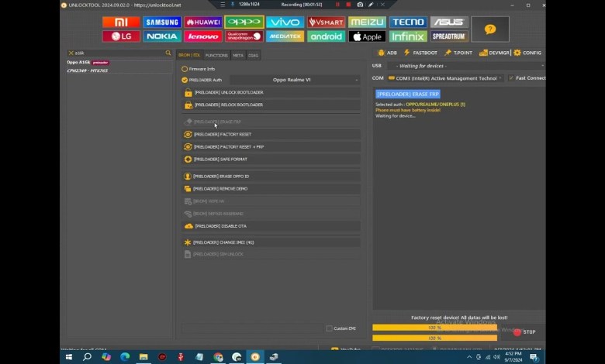Stop the screen recording with red square
Image resolution: width=605 pixels, height=364 pixels.
coord(348,5)
